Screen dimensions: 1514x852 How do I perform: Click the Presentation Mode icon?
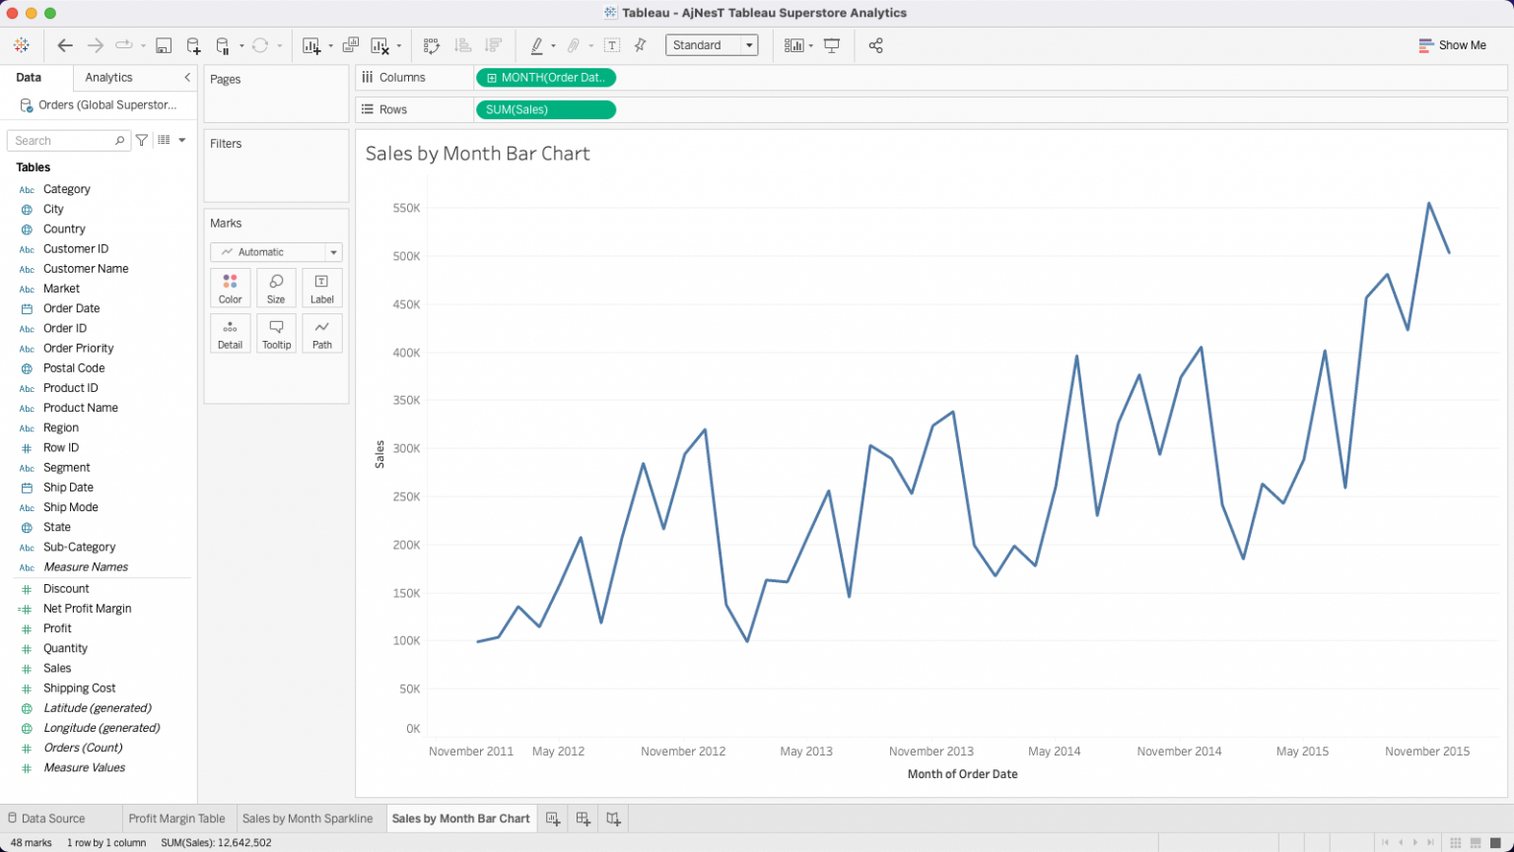pos(832,45)
